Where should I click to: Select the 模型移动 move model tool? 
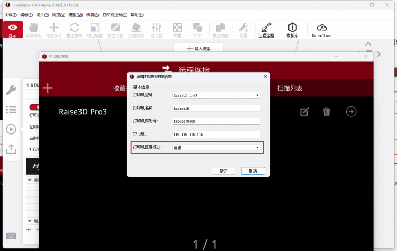tap(53, 30)
